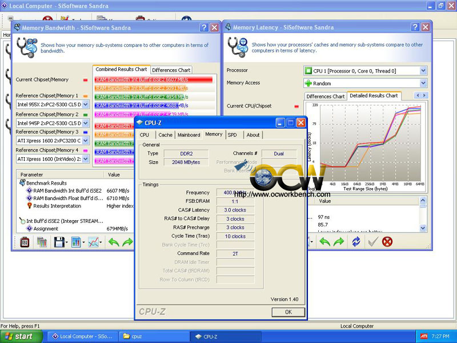
Task: Click the 2048 MBytes Size field in CPU-Z
Action: (x=186, y=162)
